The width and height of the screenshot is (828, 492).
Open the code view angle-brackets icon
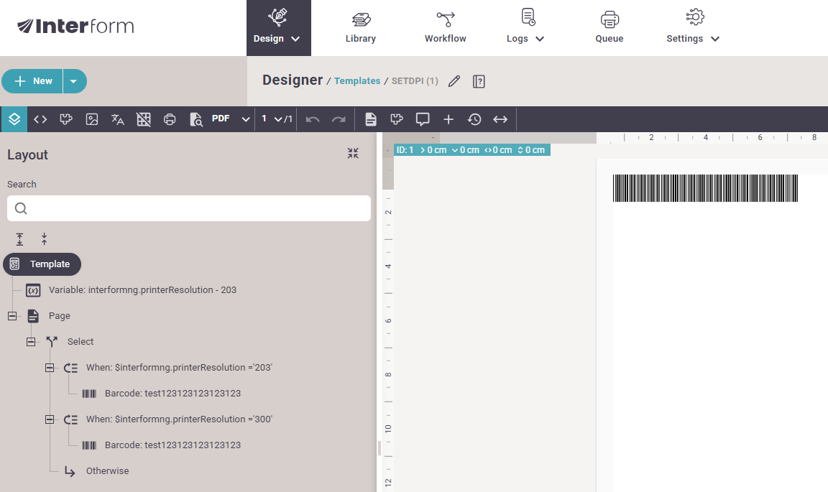point(40,119)
